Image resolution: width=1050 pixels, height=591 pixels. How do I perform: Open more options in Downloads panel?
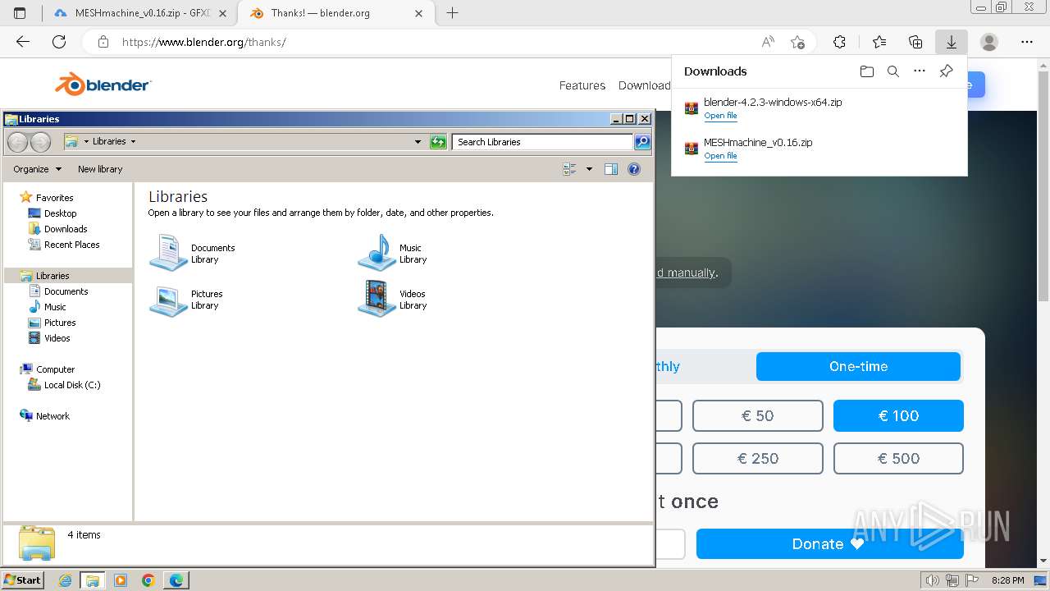[920, 71]
